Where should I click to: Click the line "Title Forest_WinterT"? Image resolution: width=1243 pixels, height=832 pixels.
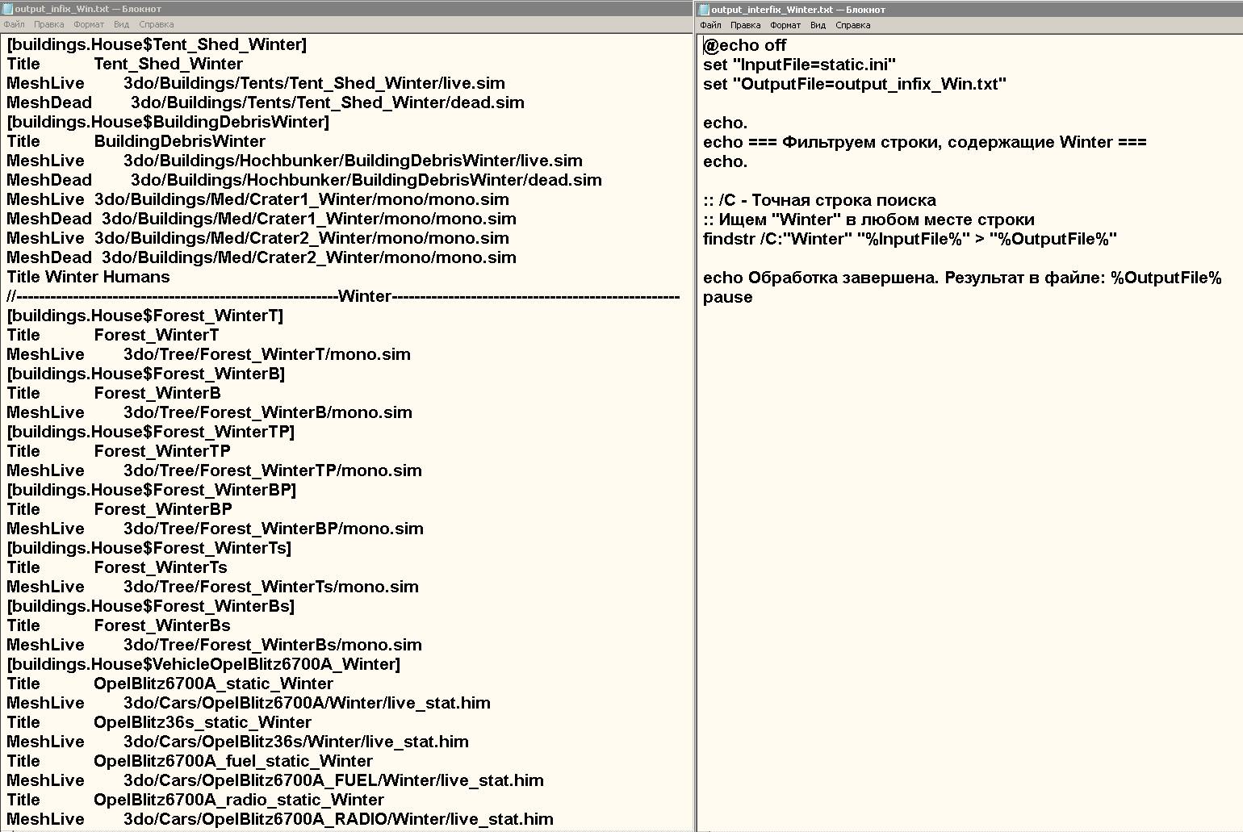(x=112, y=335)
